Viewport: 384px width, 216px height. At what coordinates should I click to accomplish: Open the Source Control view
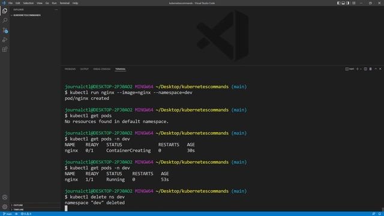coord(5,30)
